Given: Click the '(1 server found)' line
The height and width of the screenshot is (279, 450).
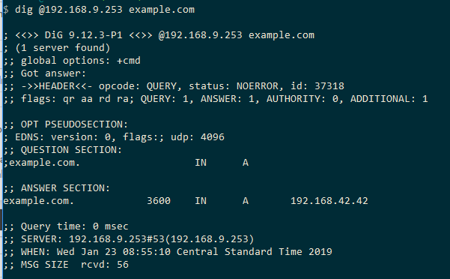Looking at the screenshot, I should click(x=63, y=48).
